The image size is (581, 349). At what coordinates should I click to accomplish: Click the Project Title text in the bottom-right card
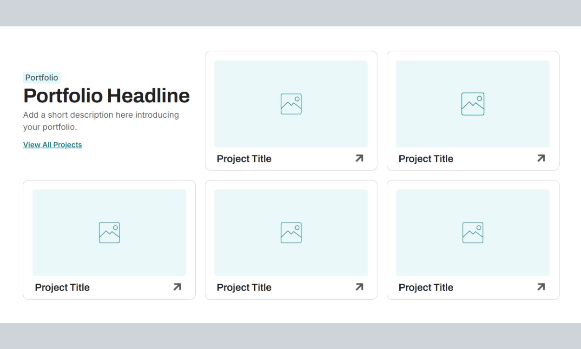point(426,288)
